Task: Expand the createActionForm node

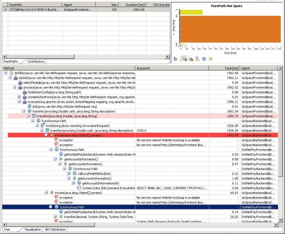Action: pos(19,97)
